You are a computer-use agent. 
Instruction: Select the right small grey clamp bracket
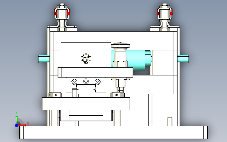[x=117, y=95]
